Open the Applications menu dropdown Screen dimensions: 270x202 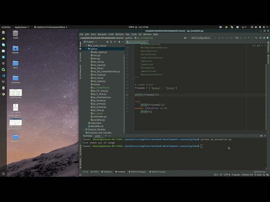pyautogui.click(x=22, y=27)
